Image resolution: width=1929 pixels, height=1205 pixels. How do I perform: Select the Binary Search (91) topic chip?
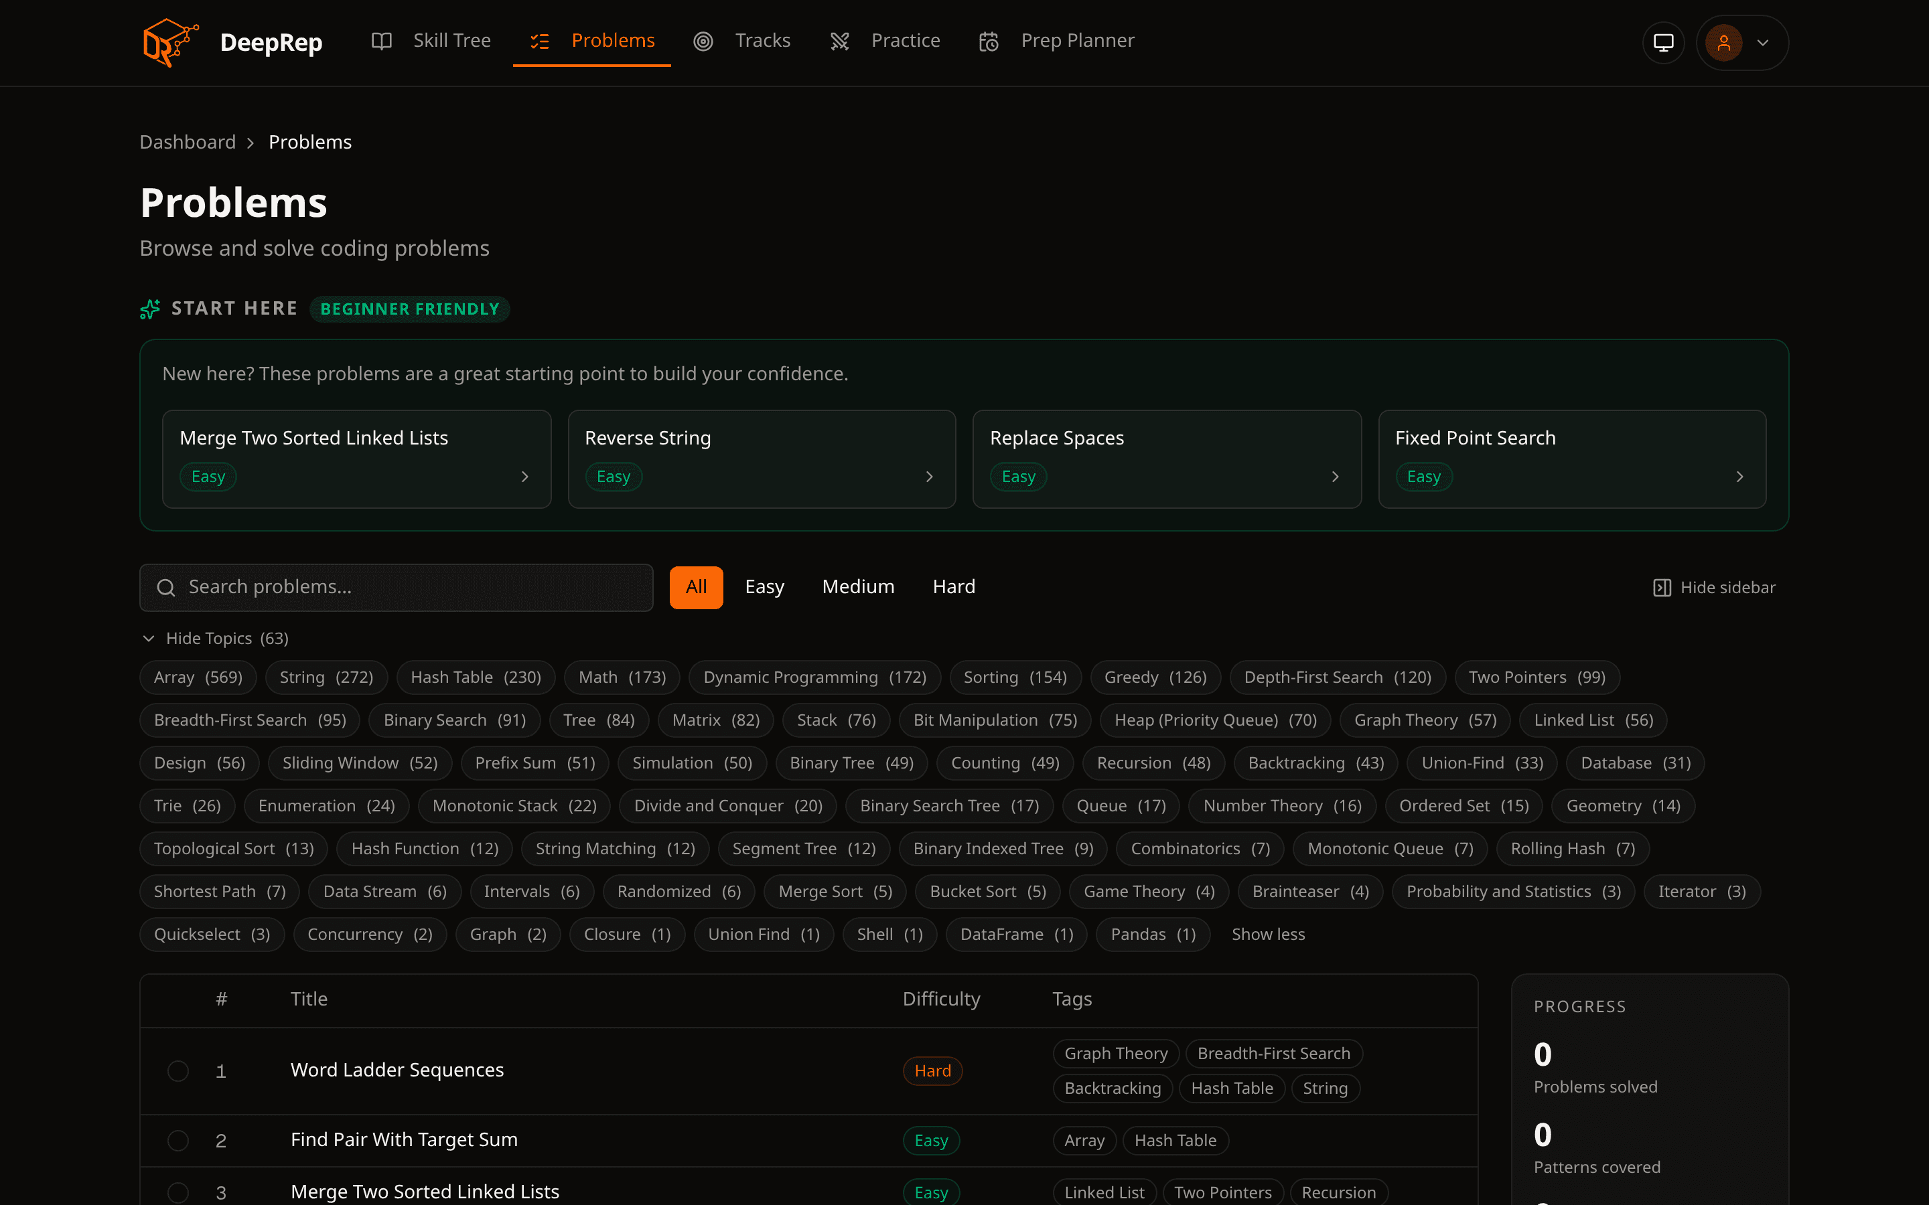tap(454, 720)
